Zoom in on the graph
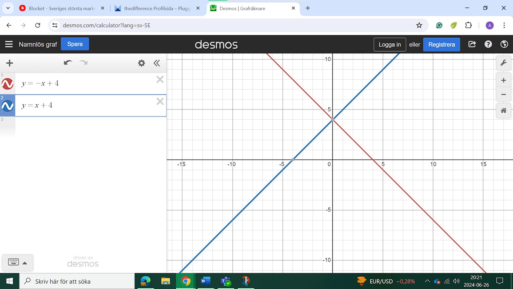The width and height of the screenshot is (513, 289). tap(503, 80)
